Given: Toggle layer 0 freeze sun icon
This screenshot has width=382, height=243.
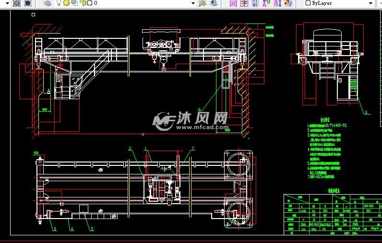Looking at the screenshot, I should 66,3.
